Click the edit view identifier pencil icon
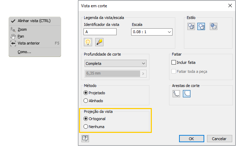 click(99, 42)
